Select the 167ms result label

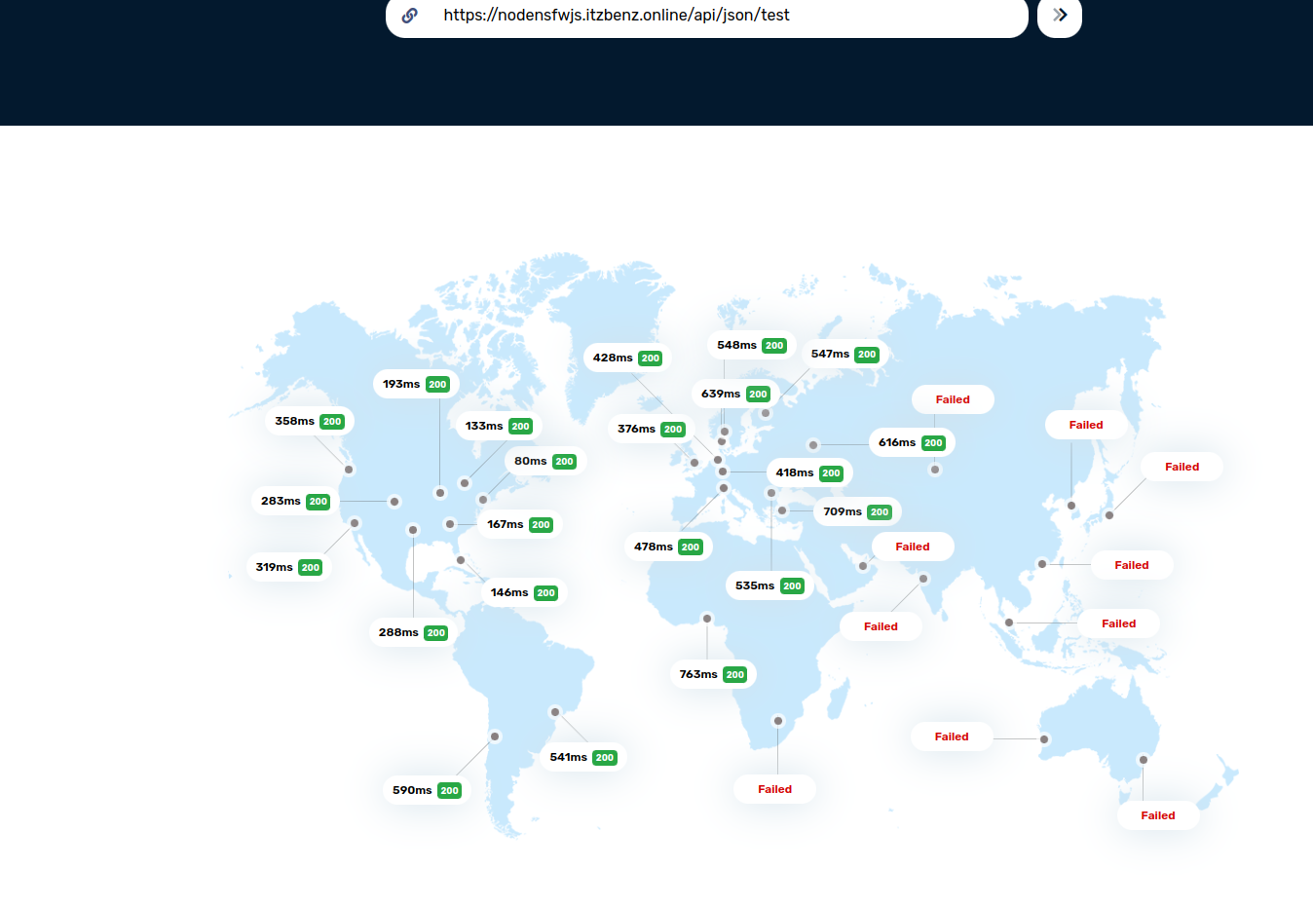click(520, 524)
